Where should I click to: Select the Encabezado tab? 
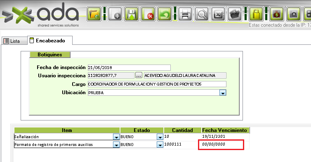50,41
